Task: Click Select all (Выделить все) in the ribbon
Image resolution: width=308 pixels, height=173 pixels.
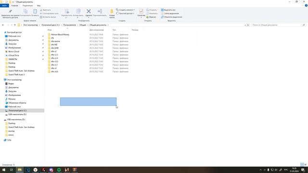Action: coord(168,10)
